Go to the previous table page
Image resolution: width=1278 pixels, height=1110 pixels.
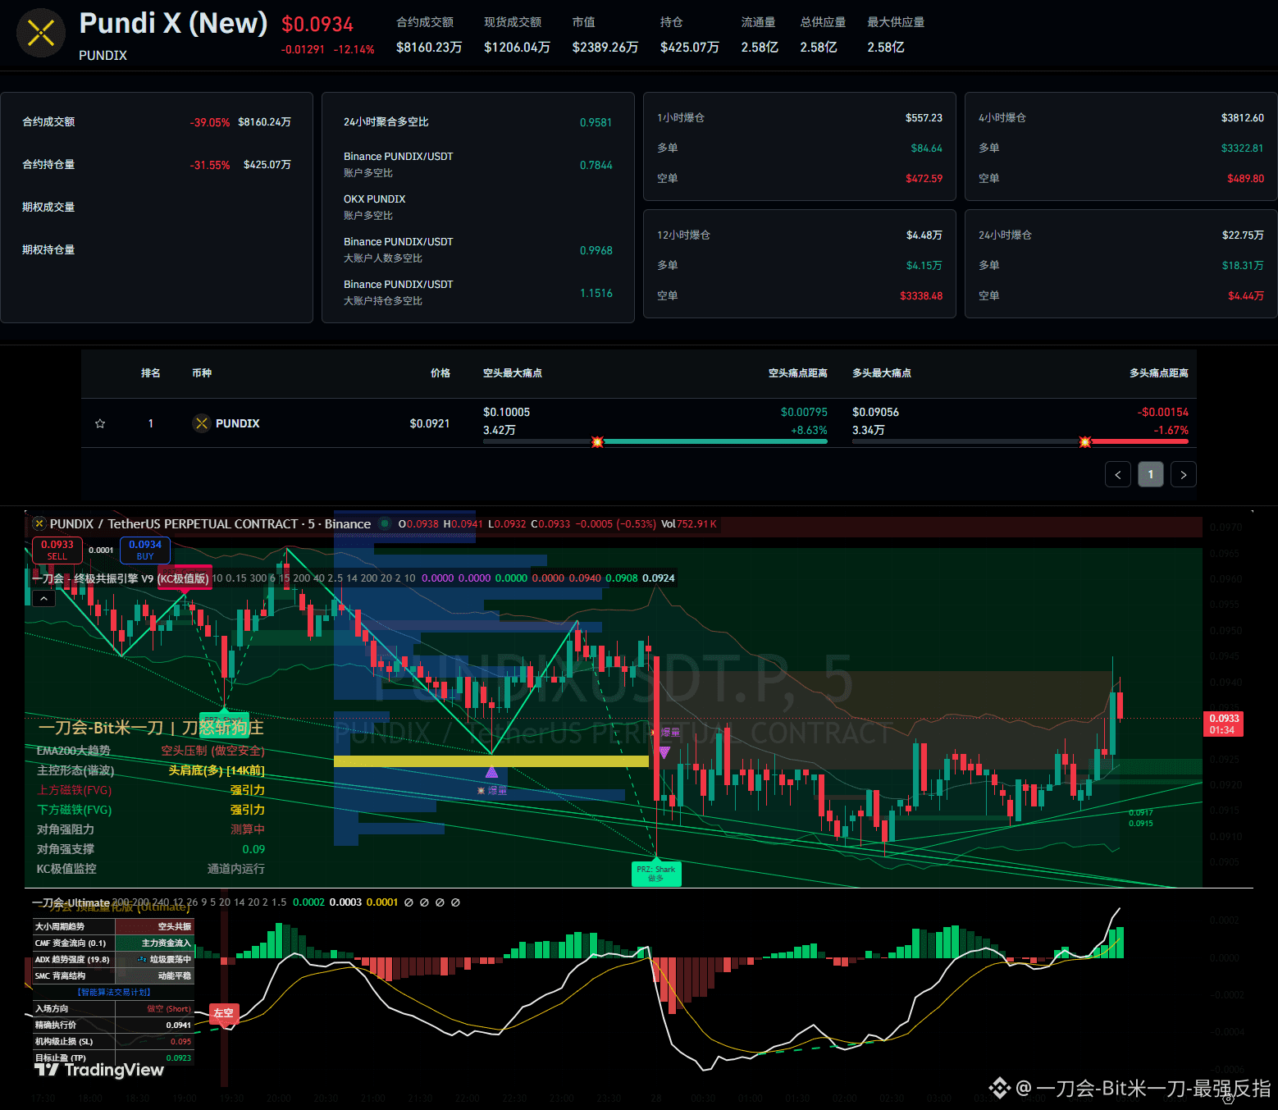[1118, 474]
